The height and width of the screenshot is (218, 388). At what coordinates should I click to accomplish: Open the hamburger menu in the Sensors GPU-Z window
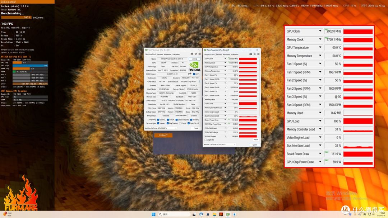point(258,54)
